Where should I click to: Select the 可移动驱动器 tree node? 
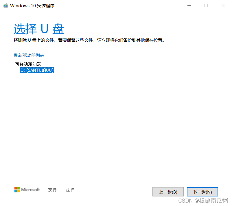pos(28,64)
